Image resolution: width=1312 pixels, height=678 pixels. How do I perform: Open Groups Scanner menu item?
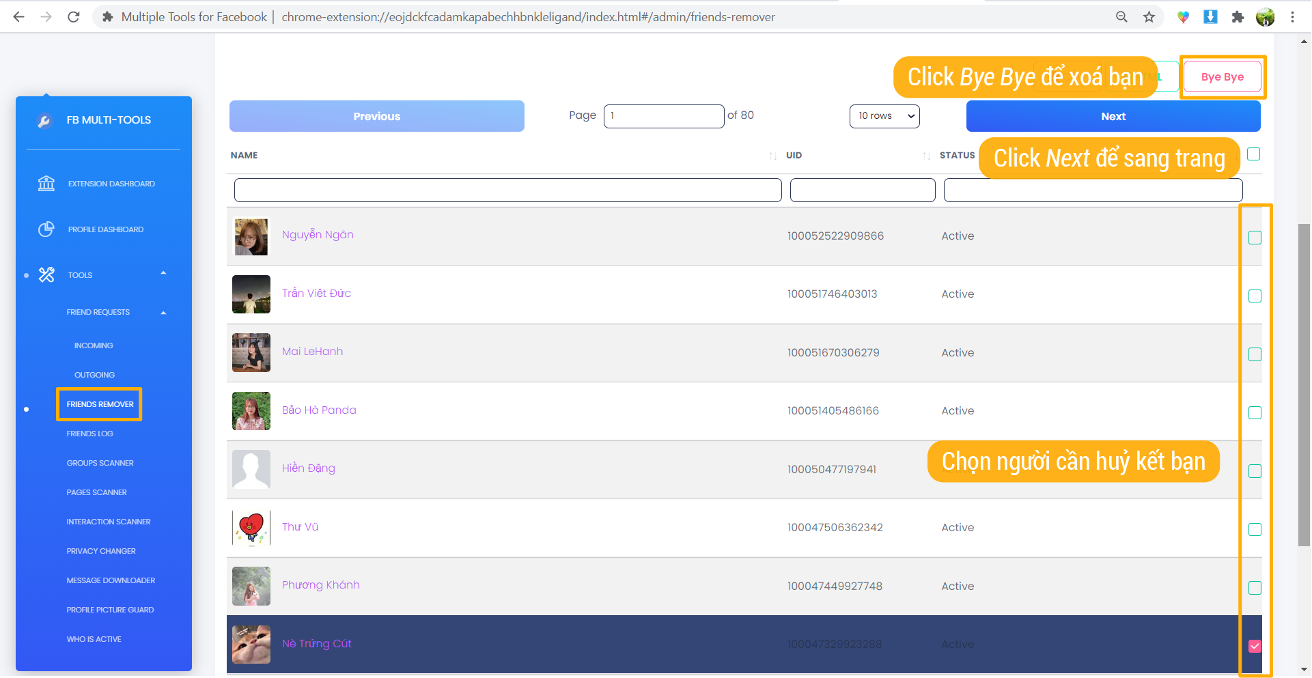point(100,463)
